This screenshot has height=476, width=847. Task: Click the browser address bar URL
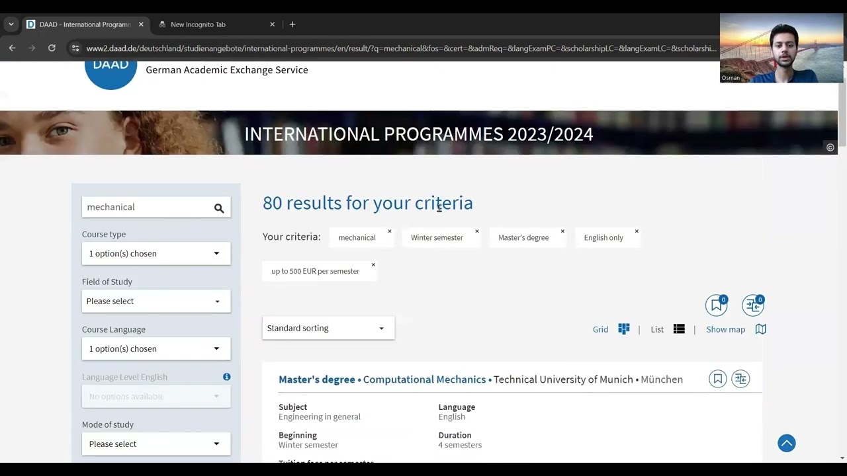pos(401,48)
